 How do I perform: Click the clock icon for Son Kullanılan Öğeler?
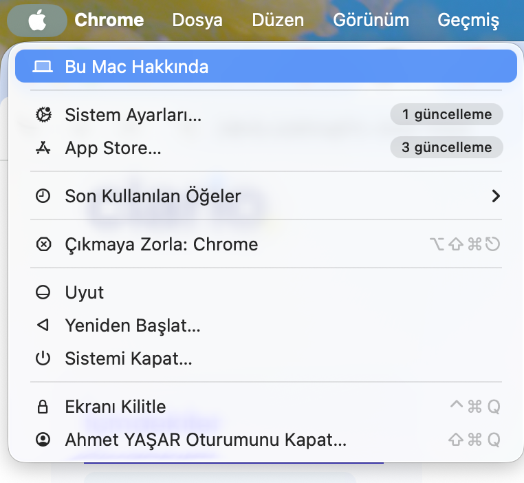(x=43, y=196)
